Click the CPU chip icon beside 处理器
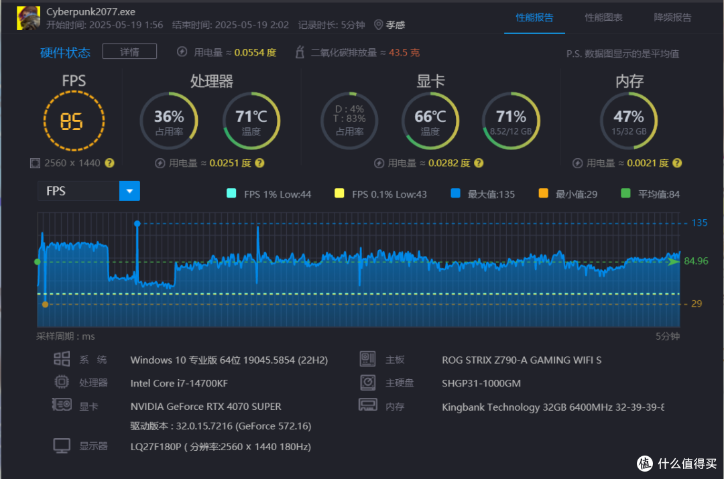The width and height of the screenshot is (724, 479). 62,382
